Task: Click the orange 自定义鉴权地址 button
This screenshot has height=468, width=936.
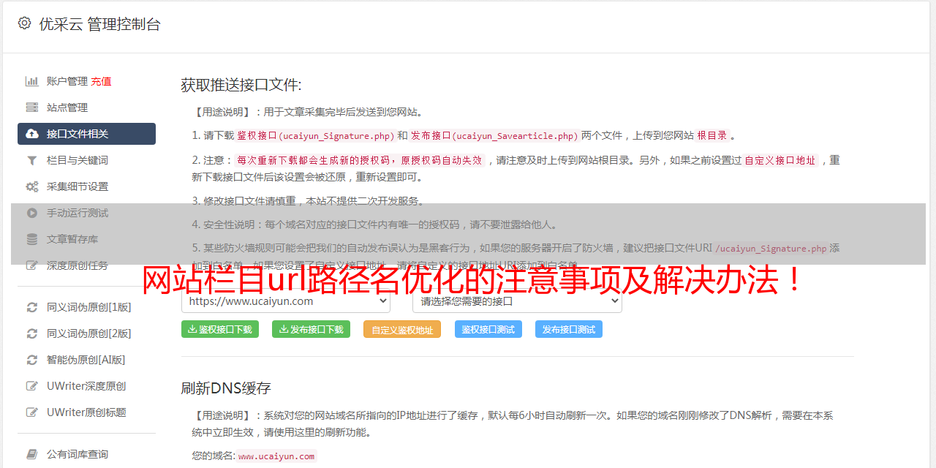Action: (x=402, y=329)
